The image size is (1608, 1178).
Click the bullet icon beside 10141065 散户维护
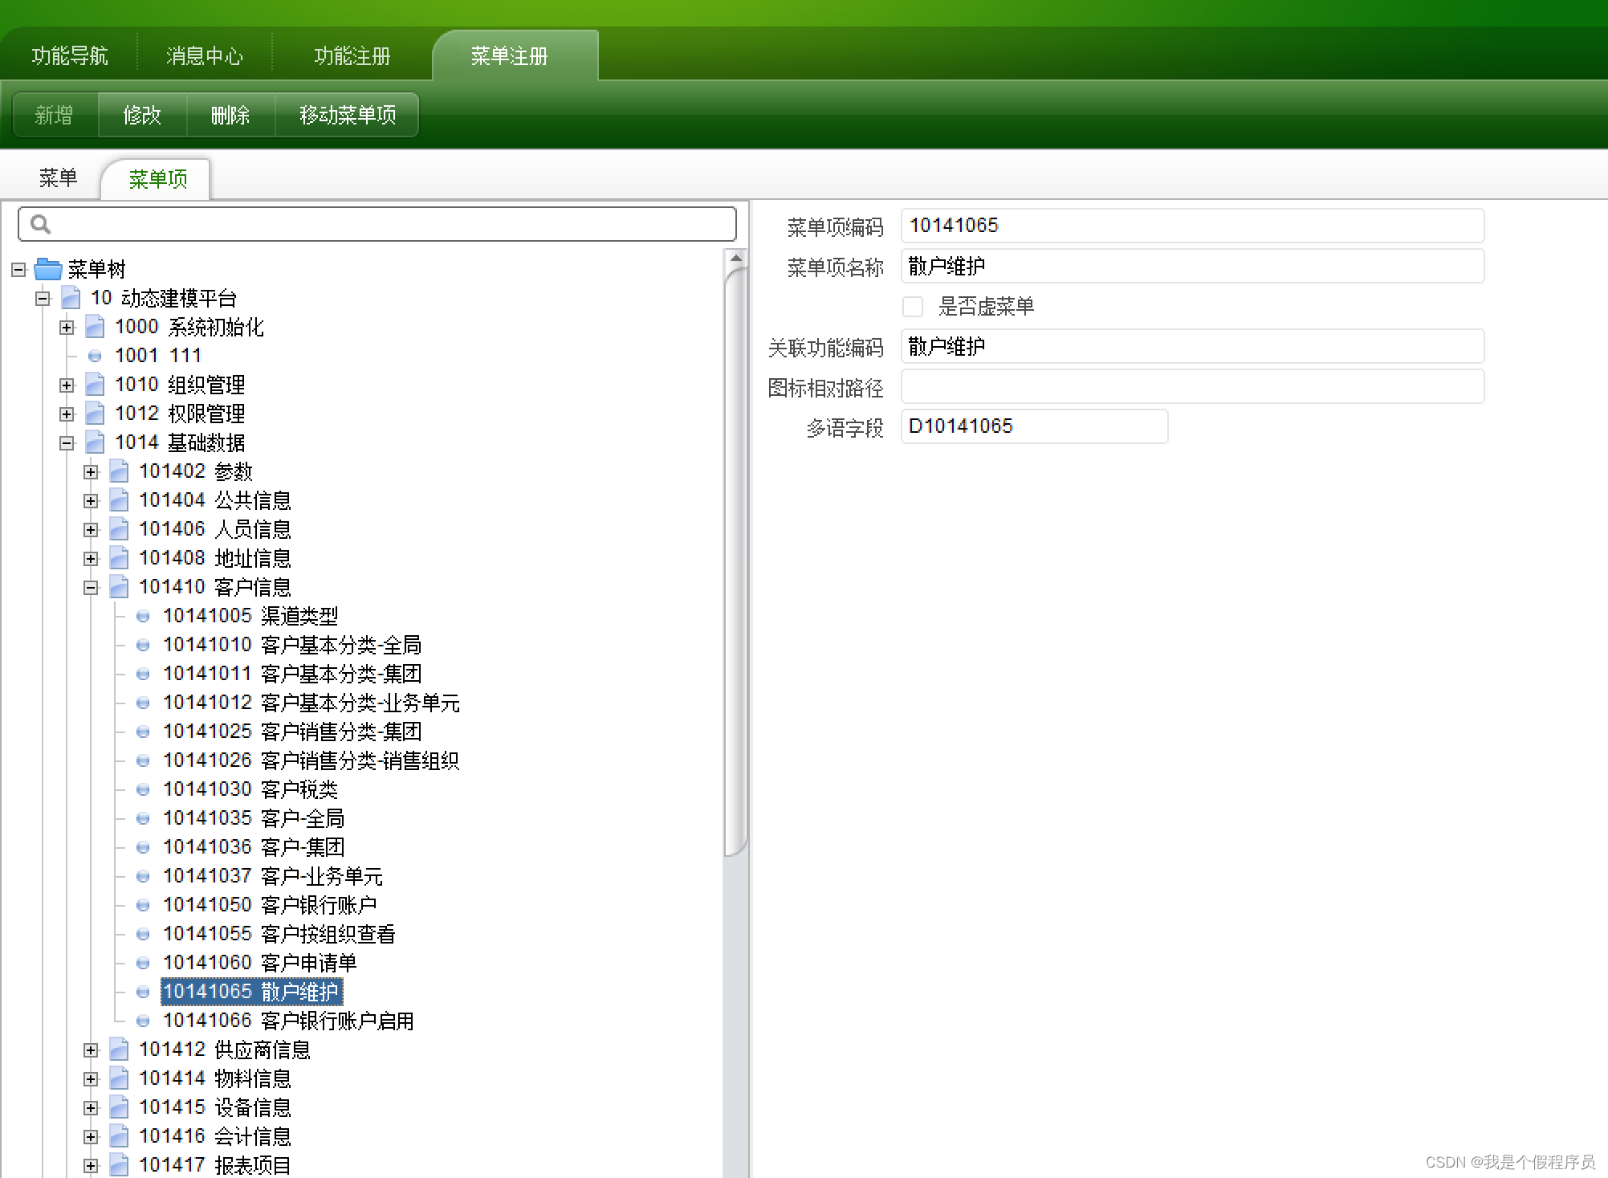(x=143, y=992)
